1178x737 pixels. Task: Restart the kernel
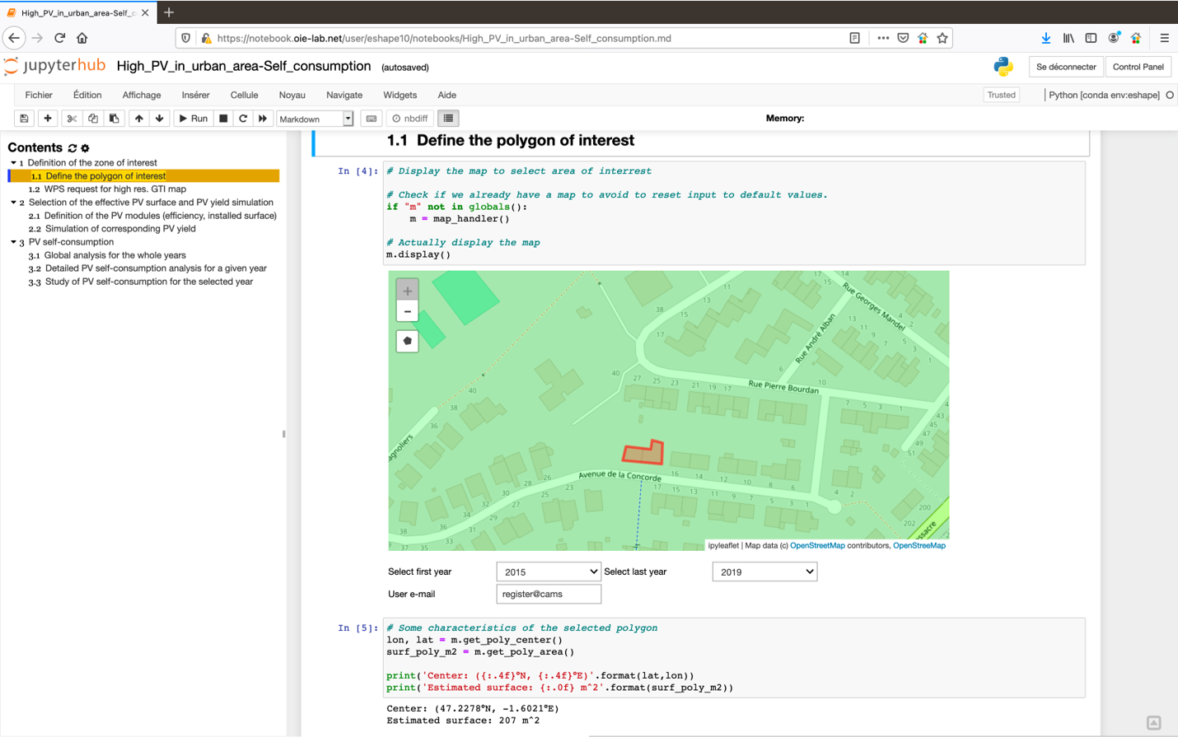tap(241, 118)
